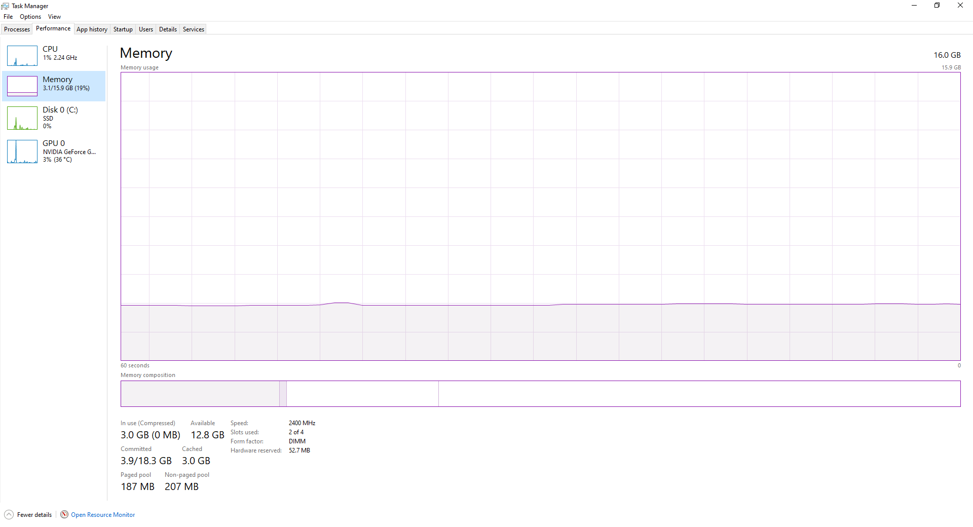Switch to the Services tab
Screen dimensions: 973x527
tap(194, 29)
